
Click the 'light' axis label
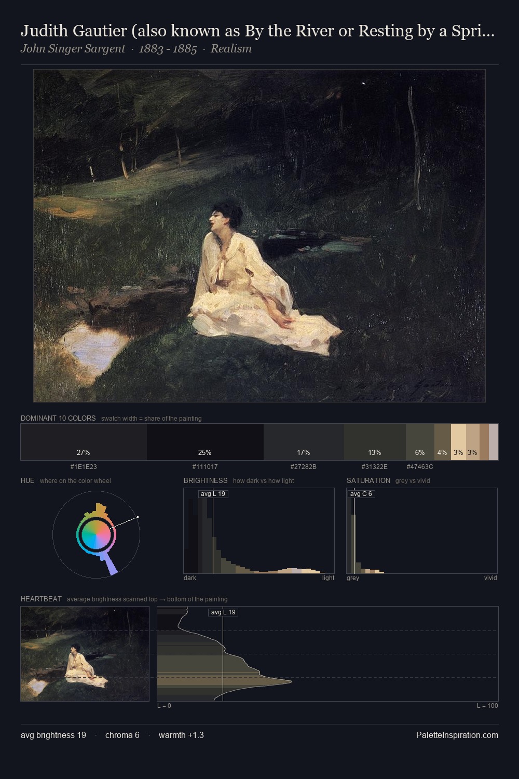tap(328, 578)
